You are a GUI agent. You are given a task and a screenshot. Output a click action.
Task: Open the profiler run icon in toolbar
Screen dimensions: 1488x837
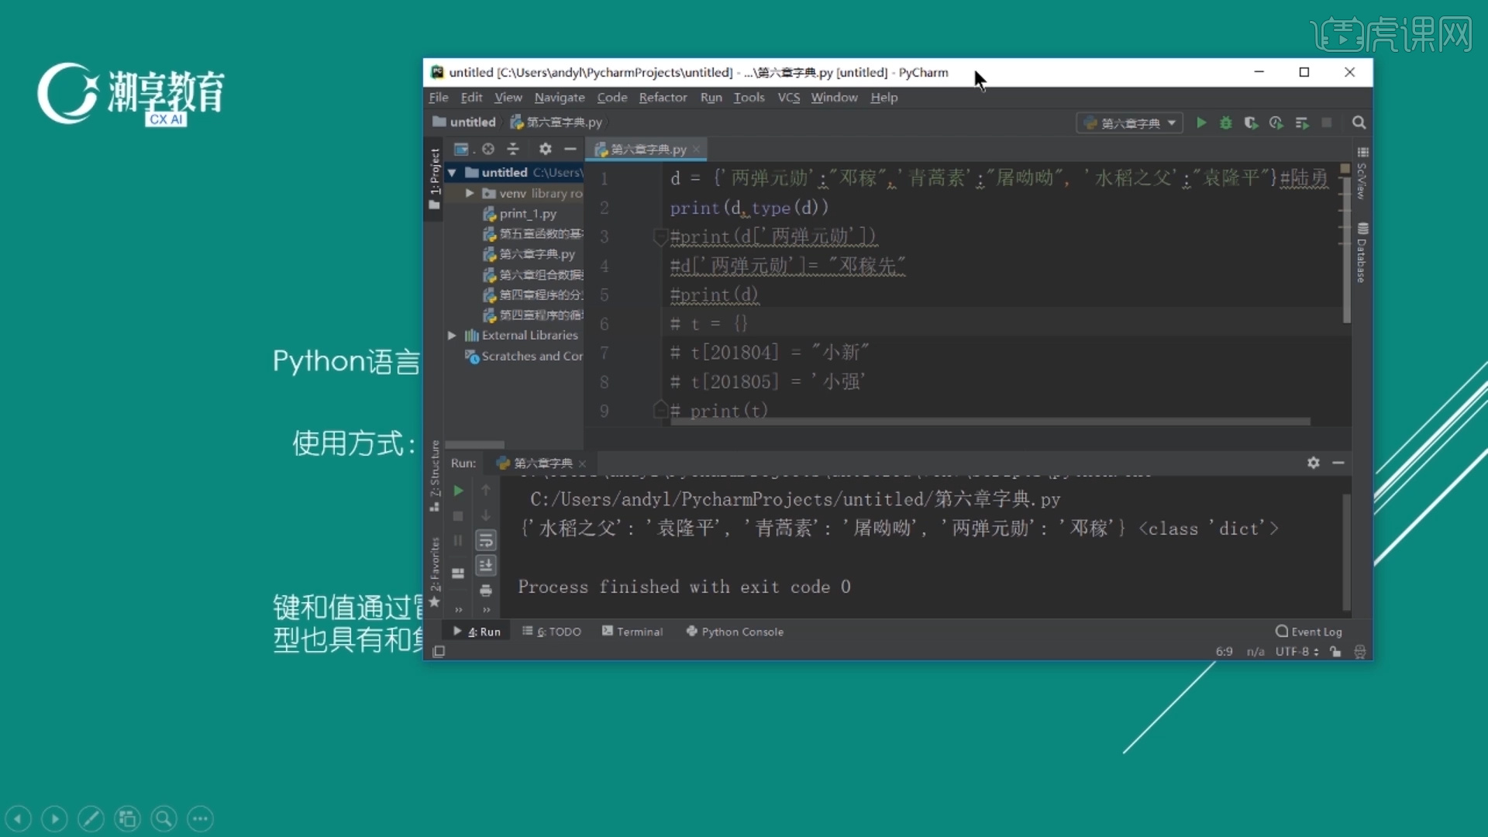[1276, 122]
